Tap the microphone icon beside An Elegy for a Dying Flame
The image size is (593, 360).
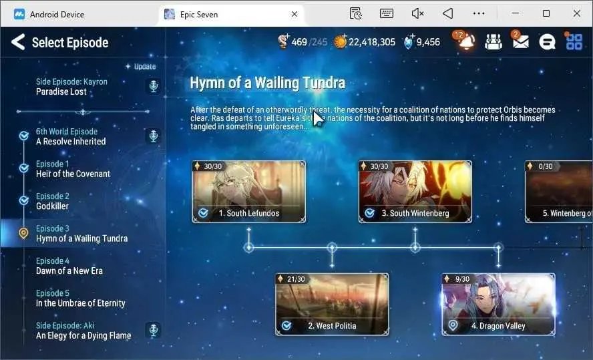click(x=153, y=330)
